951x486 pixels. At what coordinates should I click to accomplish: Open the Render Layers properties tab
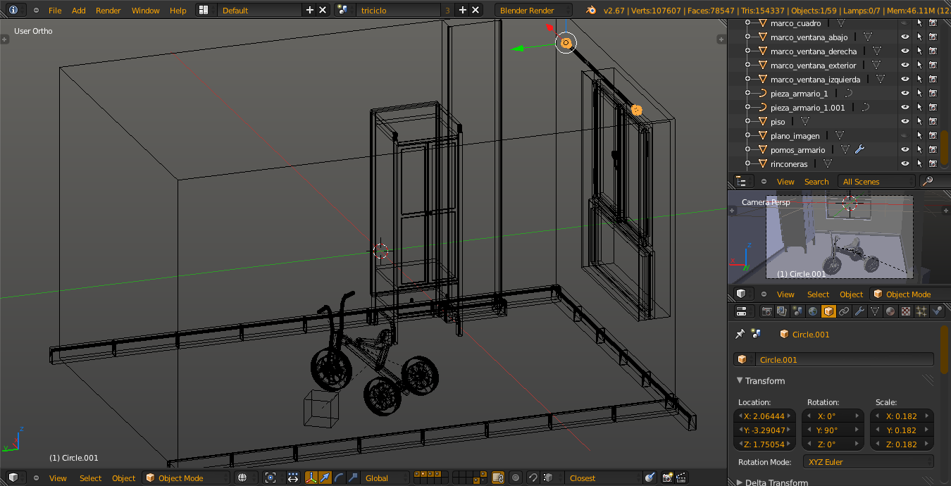(783, 311)
